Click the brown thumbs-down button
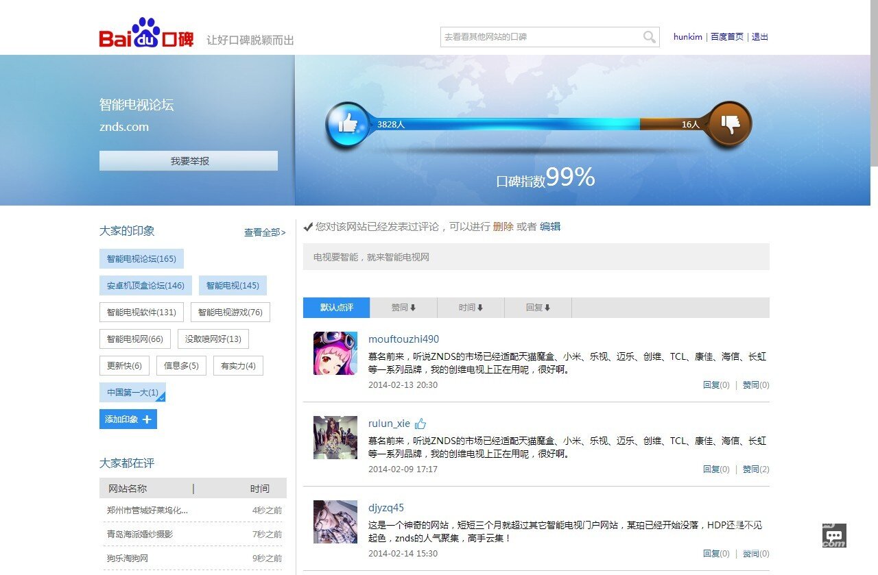The width and height of the screenshot is (878, 575). point(730,124)
